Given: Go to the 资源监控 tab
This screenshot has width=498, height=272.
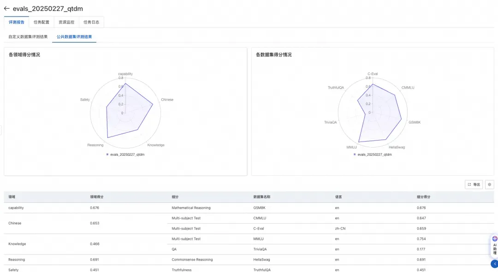Looking at the screenshot, I should pos(66,22).
